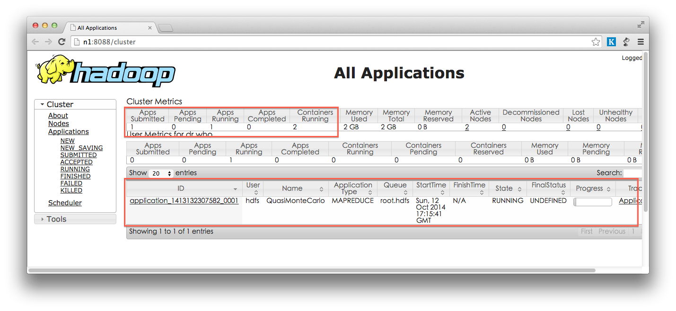This screenshot has width=676, height=311.
Task: Open the Nodes link in sidebar
Action: tap(59, 124)
